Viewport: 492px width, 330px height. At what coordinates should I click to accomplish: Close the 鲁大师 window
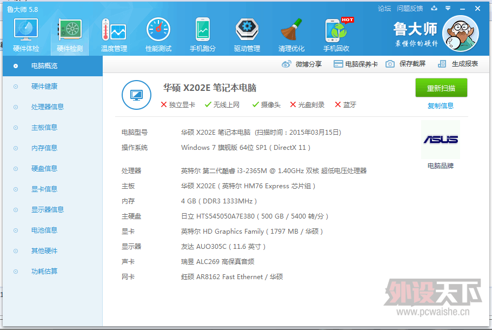(x=477, y=9)
